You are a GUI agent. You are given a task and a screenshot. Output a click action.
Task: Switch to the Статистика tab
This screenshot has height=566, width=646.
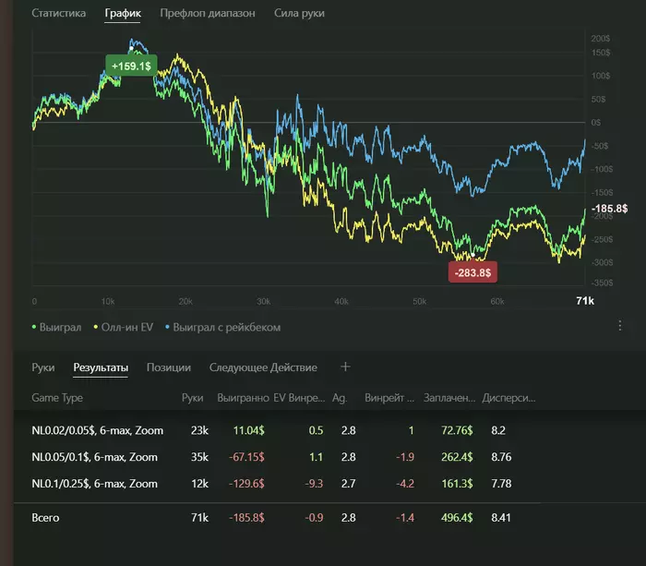pyautogui.click(x=59, y=14)
